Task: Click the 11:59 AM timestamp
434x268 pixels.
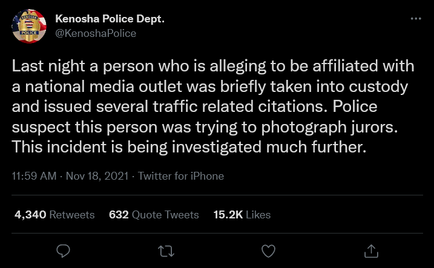Action: 34,177
